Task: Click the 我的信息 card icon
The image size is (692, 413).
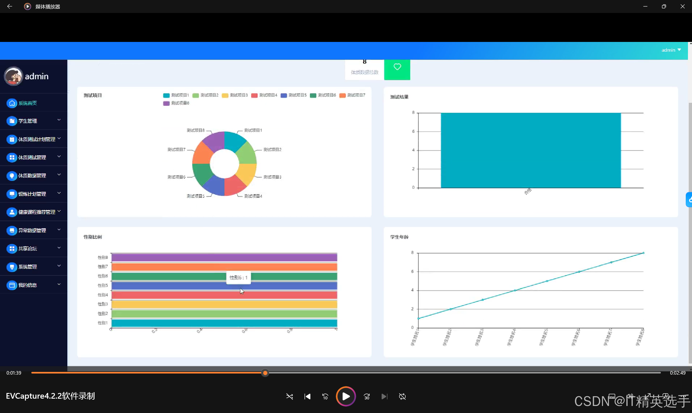Action: 12,285
